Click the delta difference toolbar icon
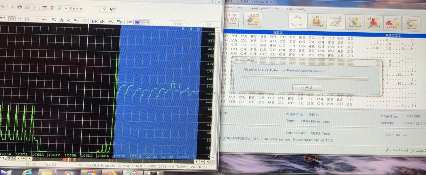 pos(61,20)
